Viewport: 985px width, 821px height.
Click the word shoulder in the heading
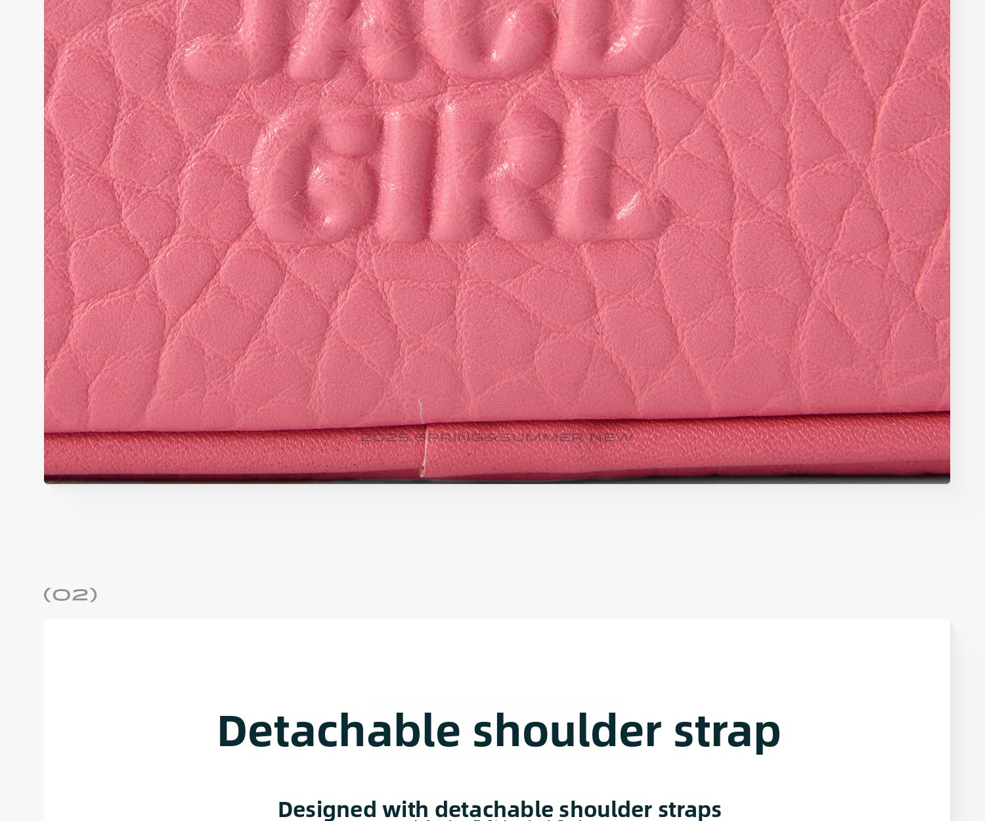pyautogui.click(x=567, y=730)
